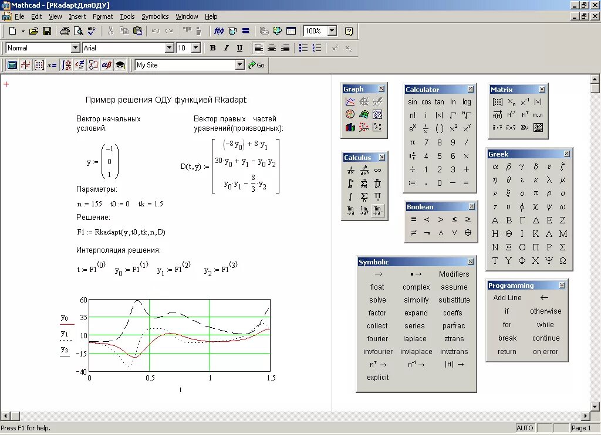The height and width of the screenshot is (435, 601).
Task: Click Add Line in Programming palette
Action: [x=507, y=298]
